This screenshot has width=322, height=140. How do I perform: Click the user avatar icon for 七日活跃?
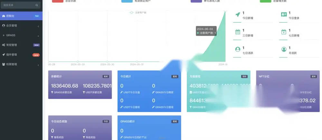[238, 49]
